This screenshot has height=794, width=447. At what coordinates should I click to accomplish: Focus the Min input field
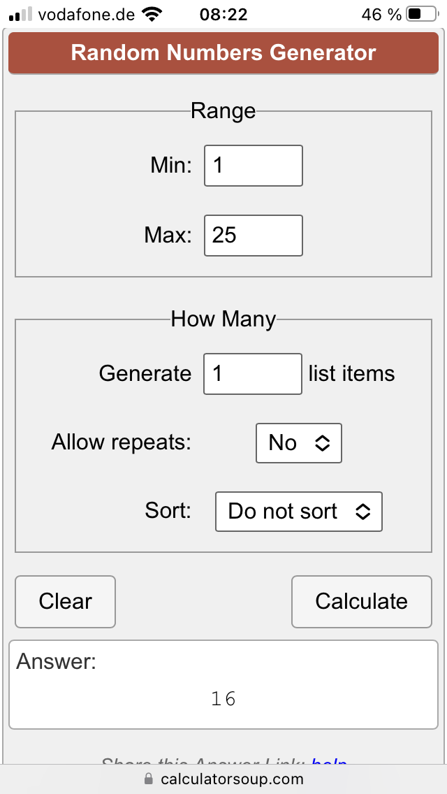254,166
